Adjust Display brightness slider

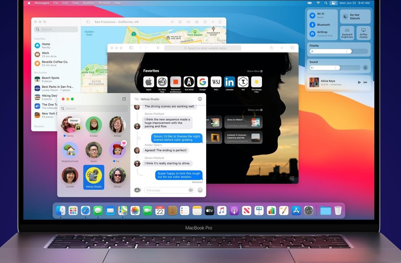coord(338,51)
